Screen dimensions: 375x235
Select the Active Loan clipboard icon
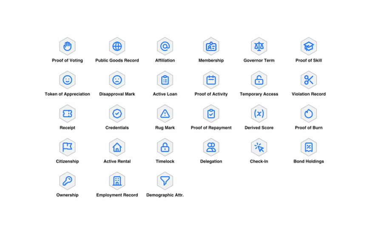click(x=165, y=80)
